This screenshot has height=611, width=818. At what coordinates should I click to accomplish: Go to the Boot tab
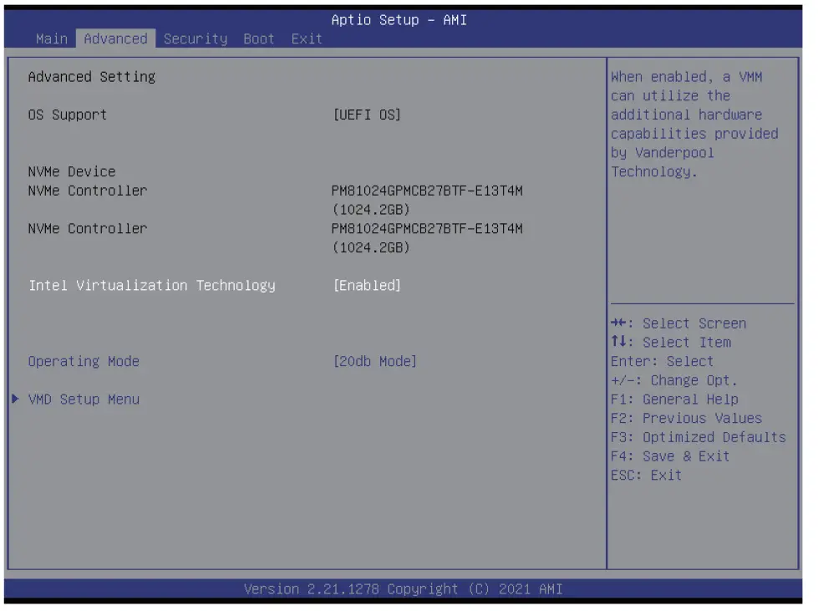[259, 38]
